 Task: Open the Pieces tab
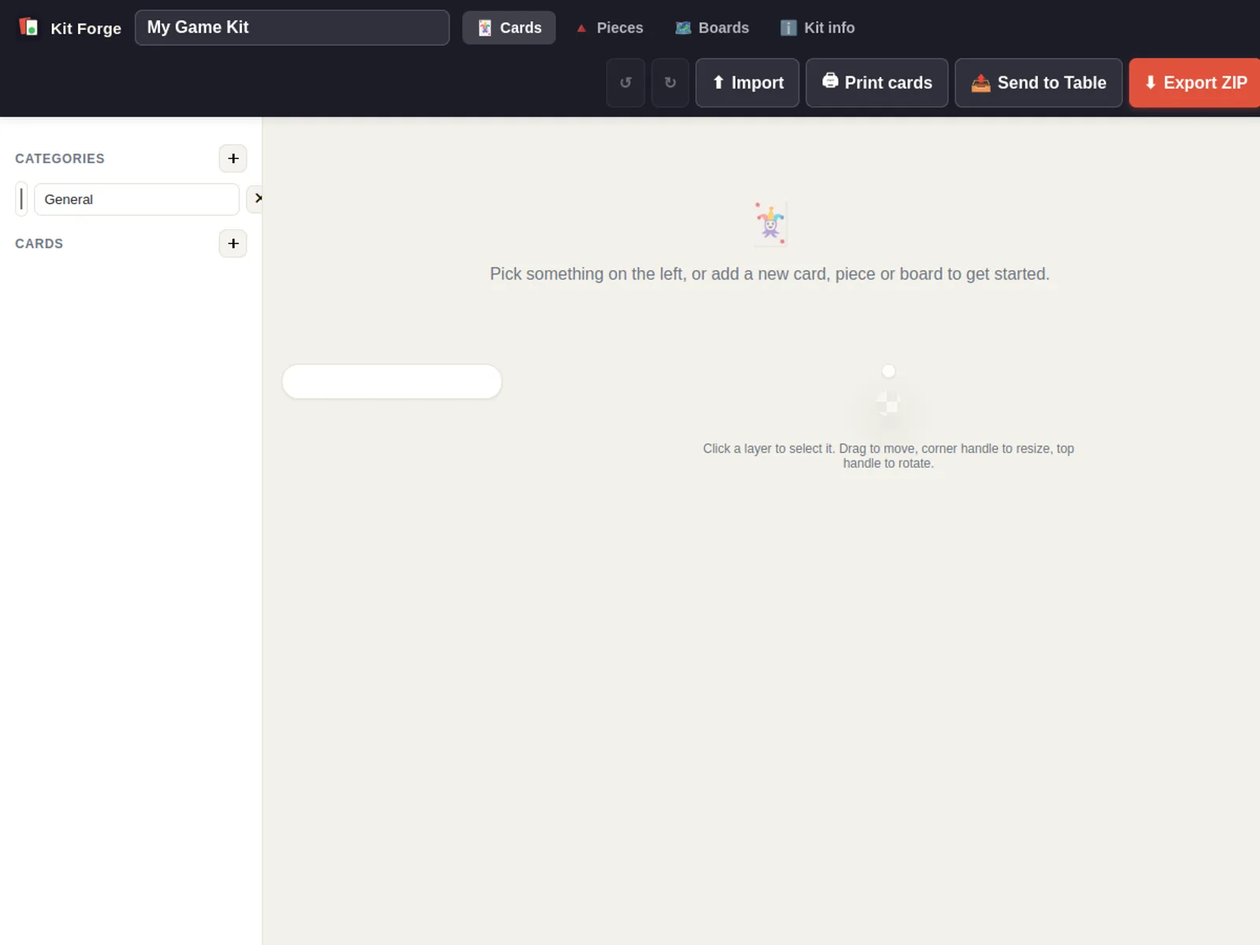point(610,28)
